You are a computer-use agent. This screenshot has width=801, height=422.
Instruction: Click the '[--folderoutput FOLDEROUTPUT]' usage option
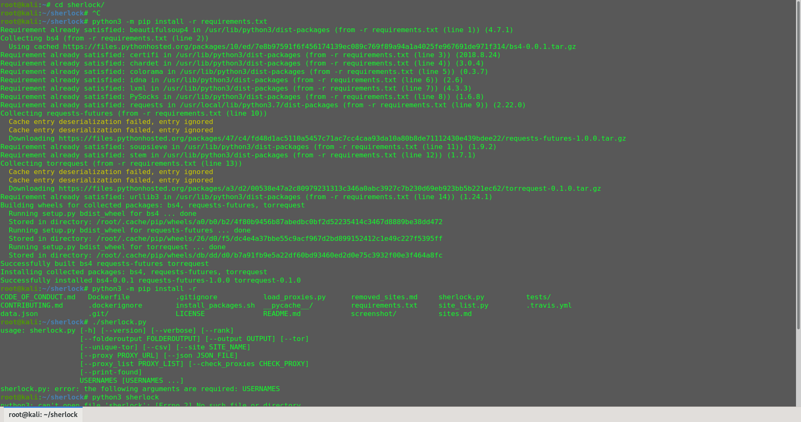click(140, 339)
